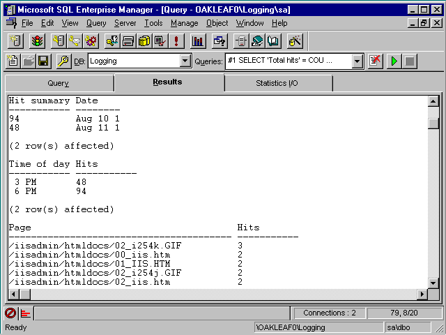Open the Queries dropdown list
The image size is (446, 335).
[x=357, y=61]
